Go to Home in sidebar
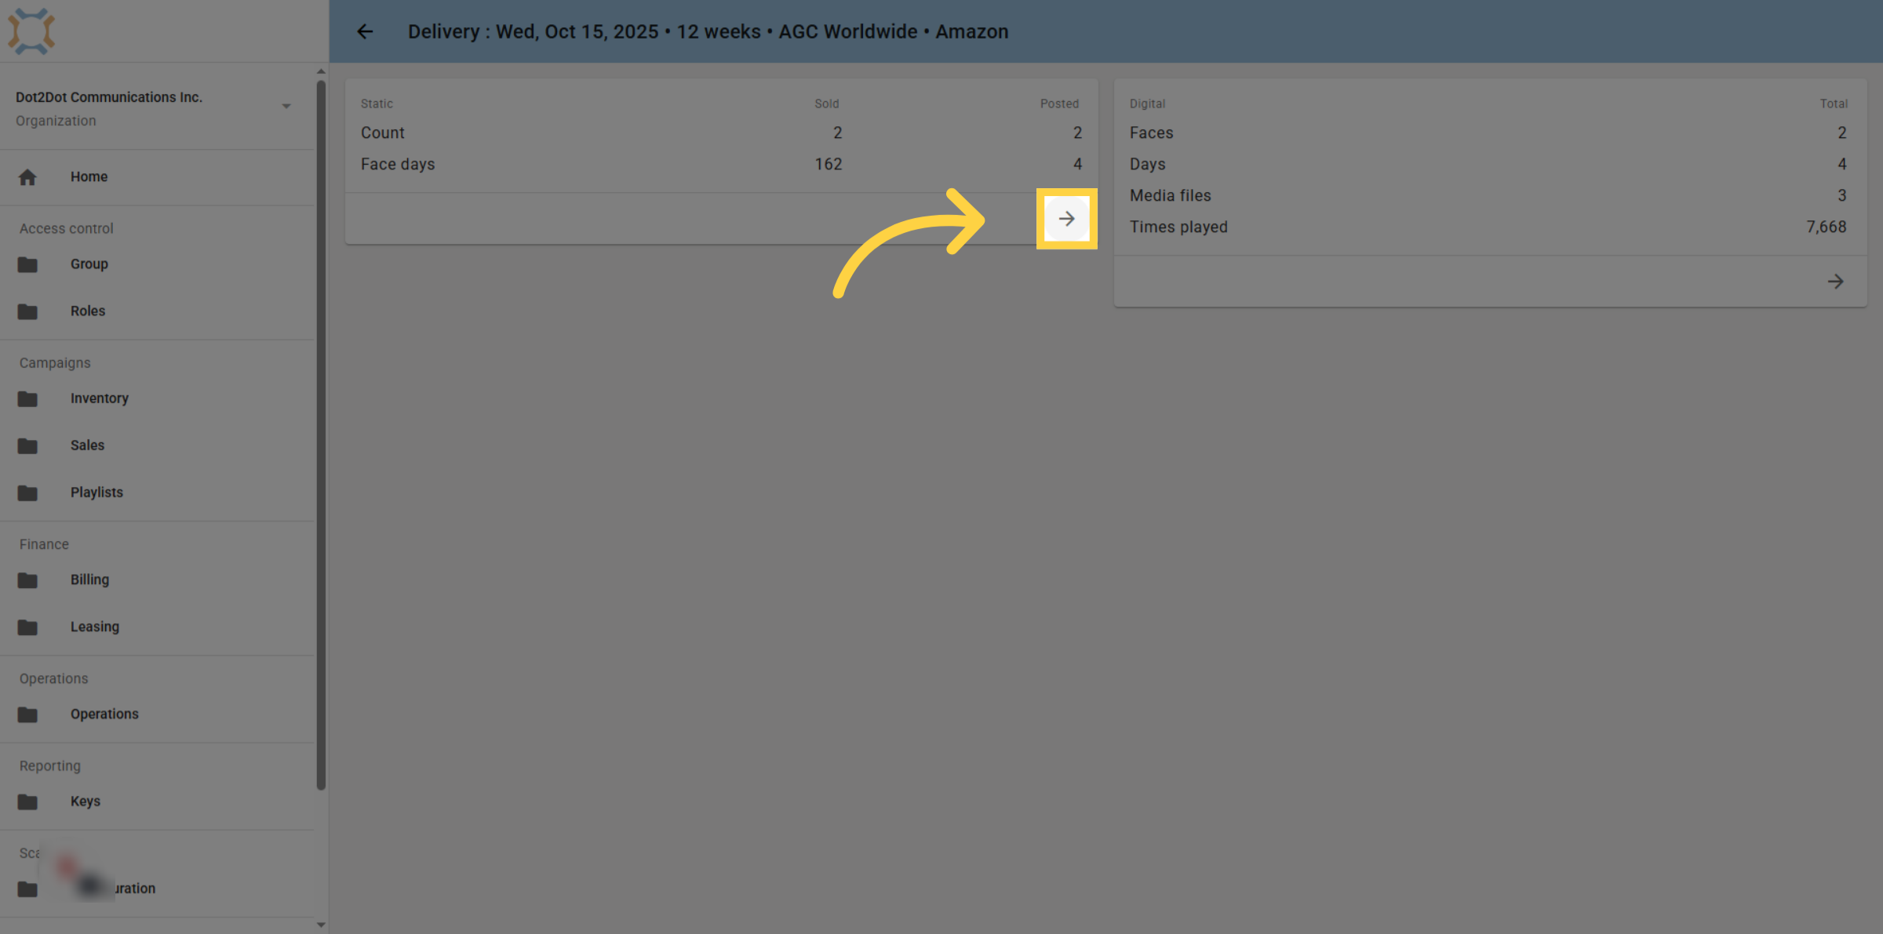Screen dimensions: 1883x934 tap(157, 177)
